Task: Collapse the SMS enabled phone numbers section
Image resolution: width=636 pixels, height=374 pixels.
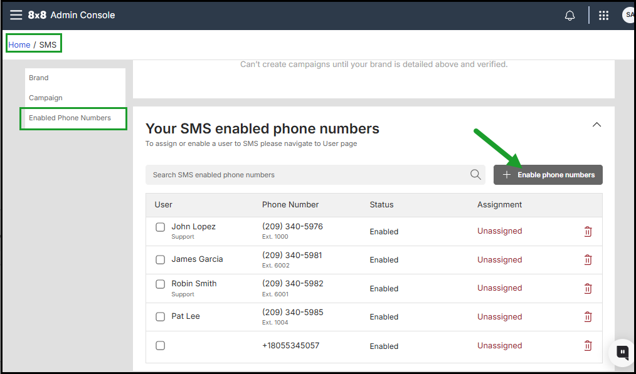Action: coord(596,125)
